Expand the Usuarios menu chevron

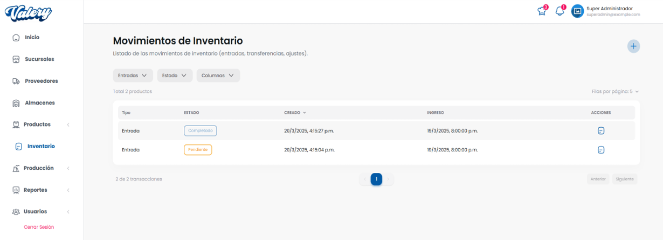pos(68,212)
